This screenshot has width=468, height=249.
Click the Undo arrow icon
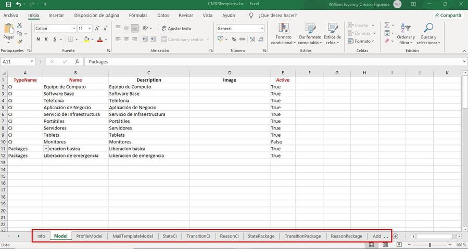coord(19,4)
